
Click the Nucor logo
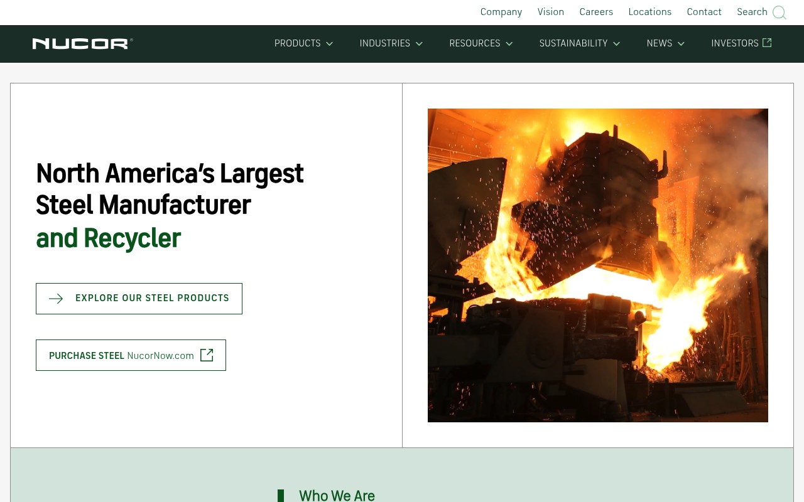coord(83,43)
